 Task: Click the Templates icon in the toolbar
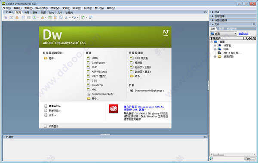tap(83, 18)
